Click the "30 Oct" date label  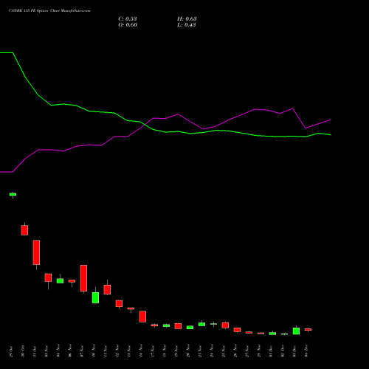23,351
